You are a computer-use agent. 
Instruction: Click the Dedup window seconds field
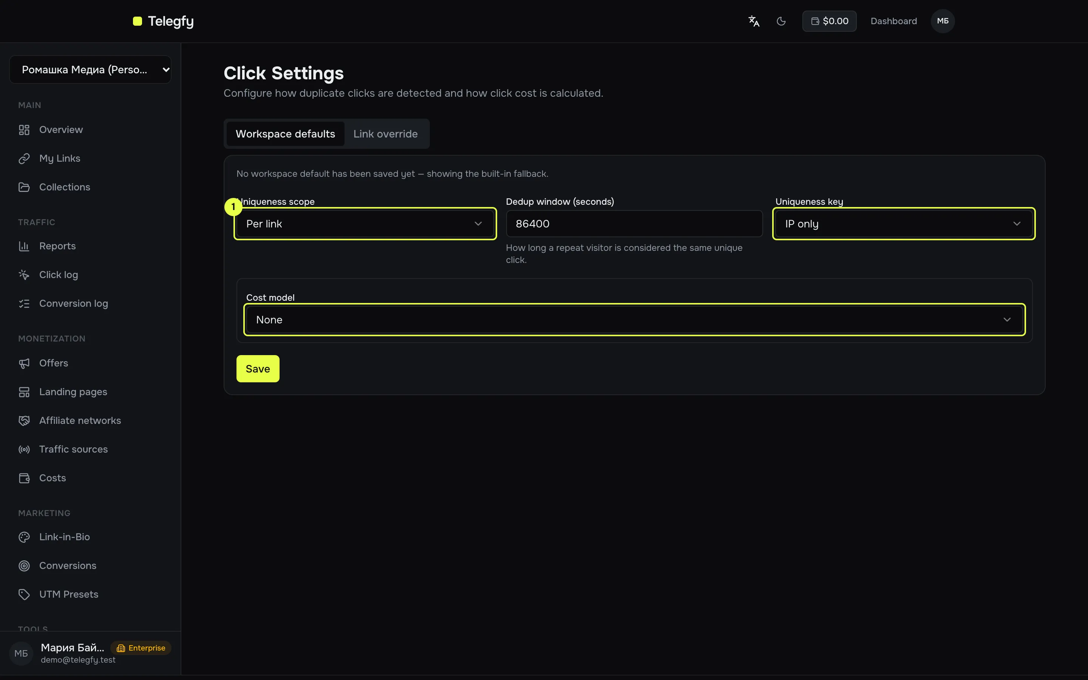[x=634, y=224]
